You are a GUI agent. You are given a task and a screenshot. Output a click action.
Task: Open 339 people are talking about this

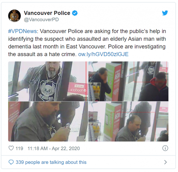[x=51, y=162]
